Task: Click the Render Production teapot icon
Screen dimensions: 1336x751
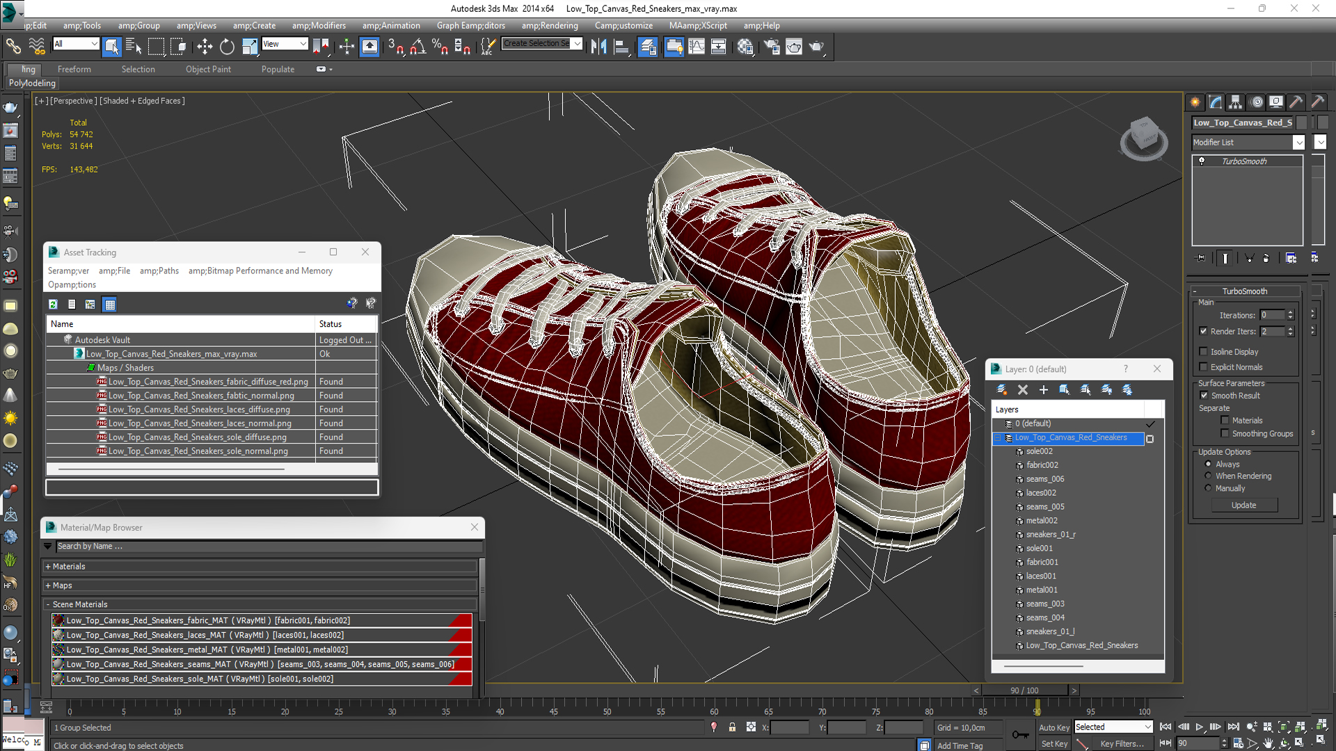Action: 816,47
